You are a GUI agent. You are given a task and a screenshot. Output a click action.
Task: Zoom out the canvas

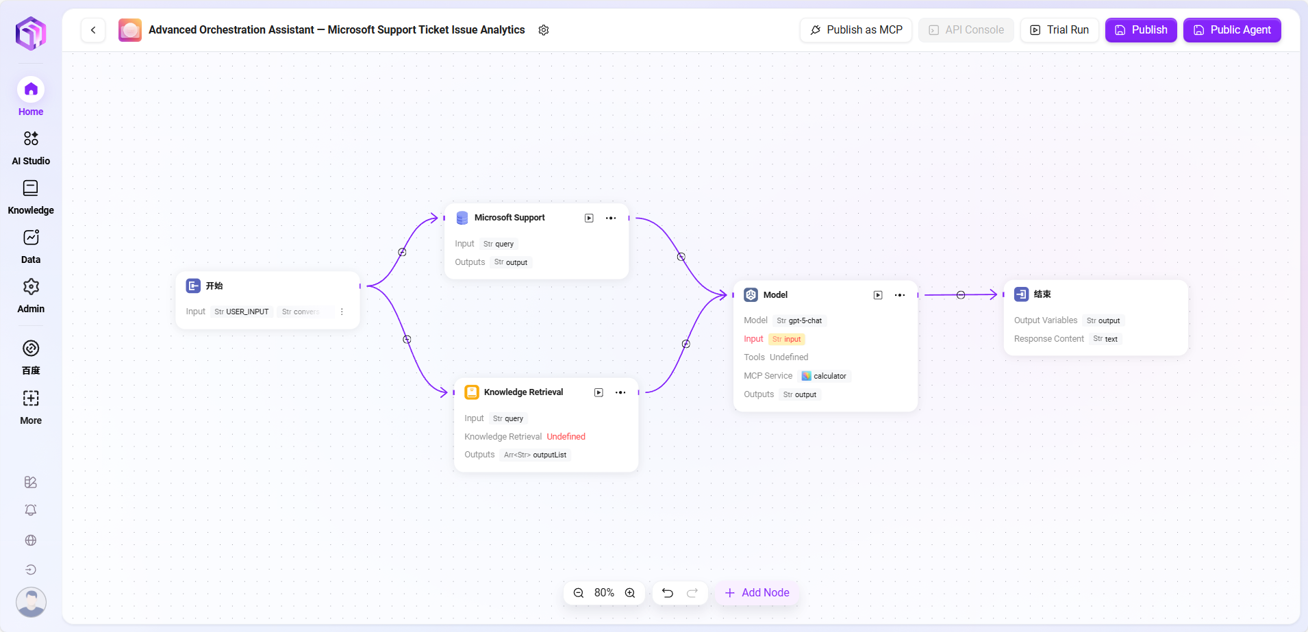(x=579, y=593)
